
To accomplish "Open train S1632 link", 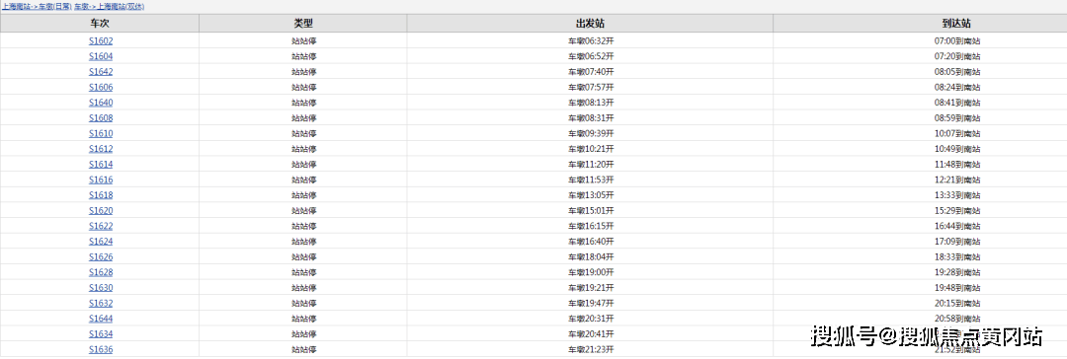I will (x=101, y=303).
